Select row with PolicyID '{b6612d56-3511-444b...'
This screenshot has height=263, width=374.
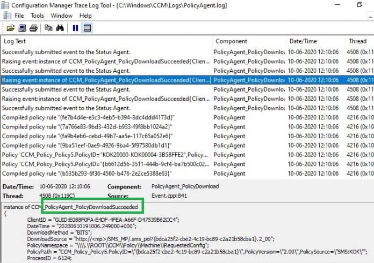tap(188, 164)
